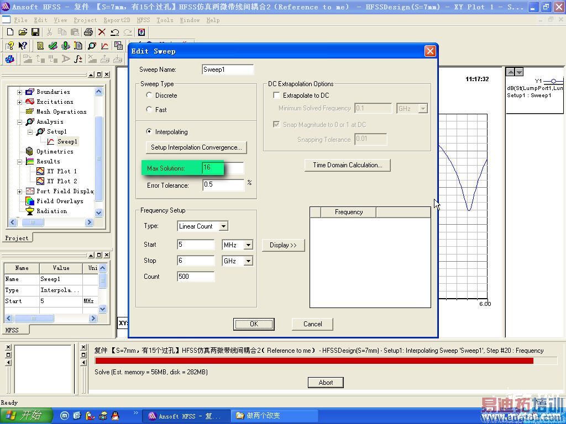Image resolution: width=566 pixels, height=424 pixels.
Task: Click the Max Solutions input field
Action: point(223,167)
